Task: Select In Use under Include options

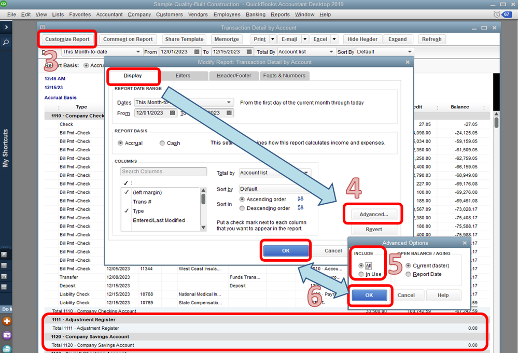Action: click(361, 274)
